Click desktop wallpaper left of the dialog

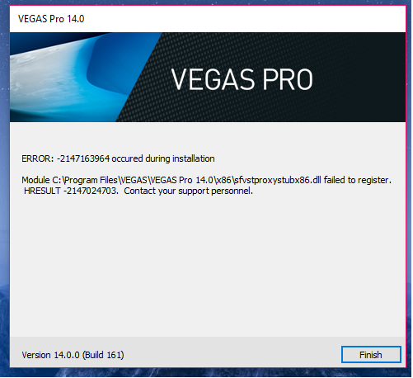(x=4, y=192)
